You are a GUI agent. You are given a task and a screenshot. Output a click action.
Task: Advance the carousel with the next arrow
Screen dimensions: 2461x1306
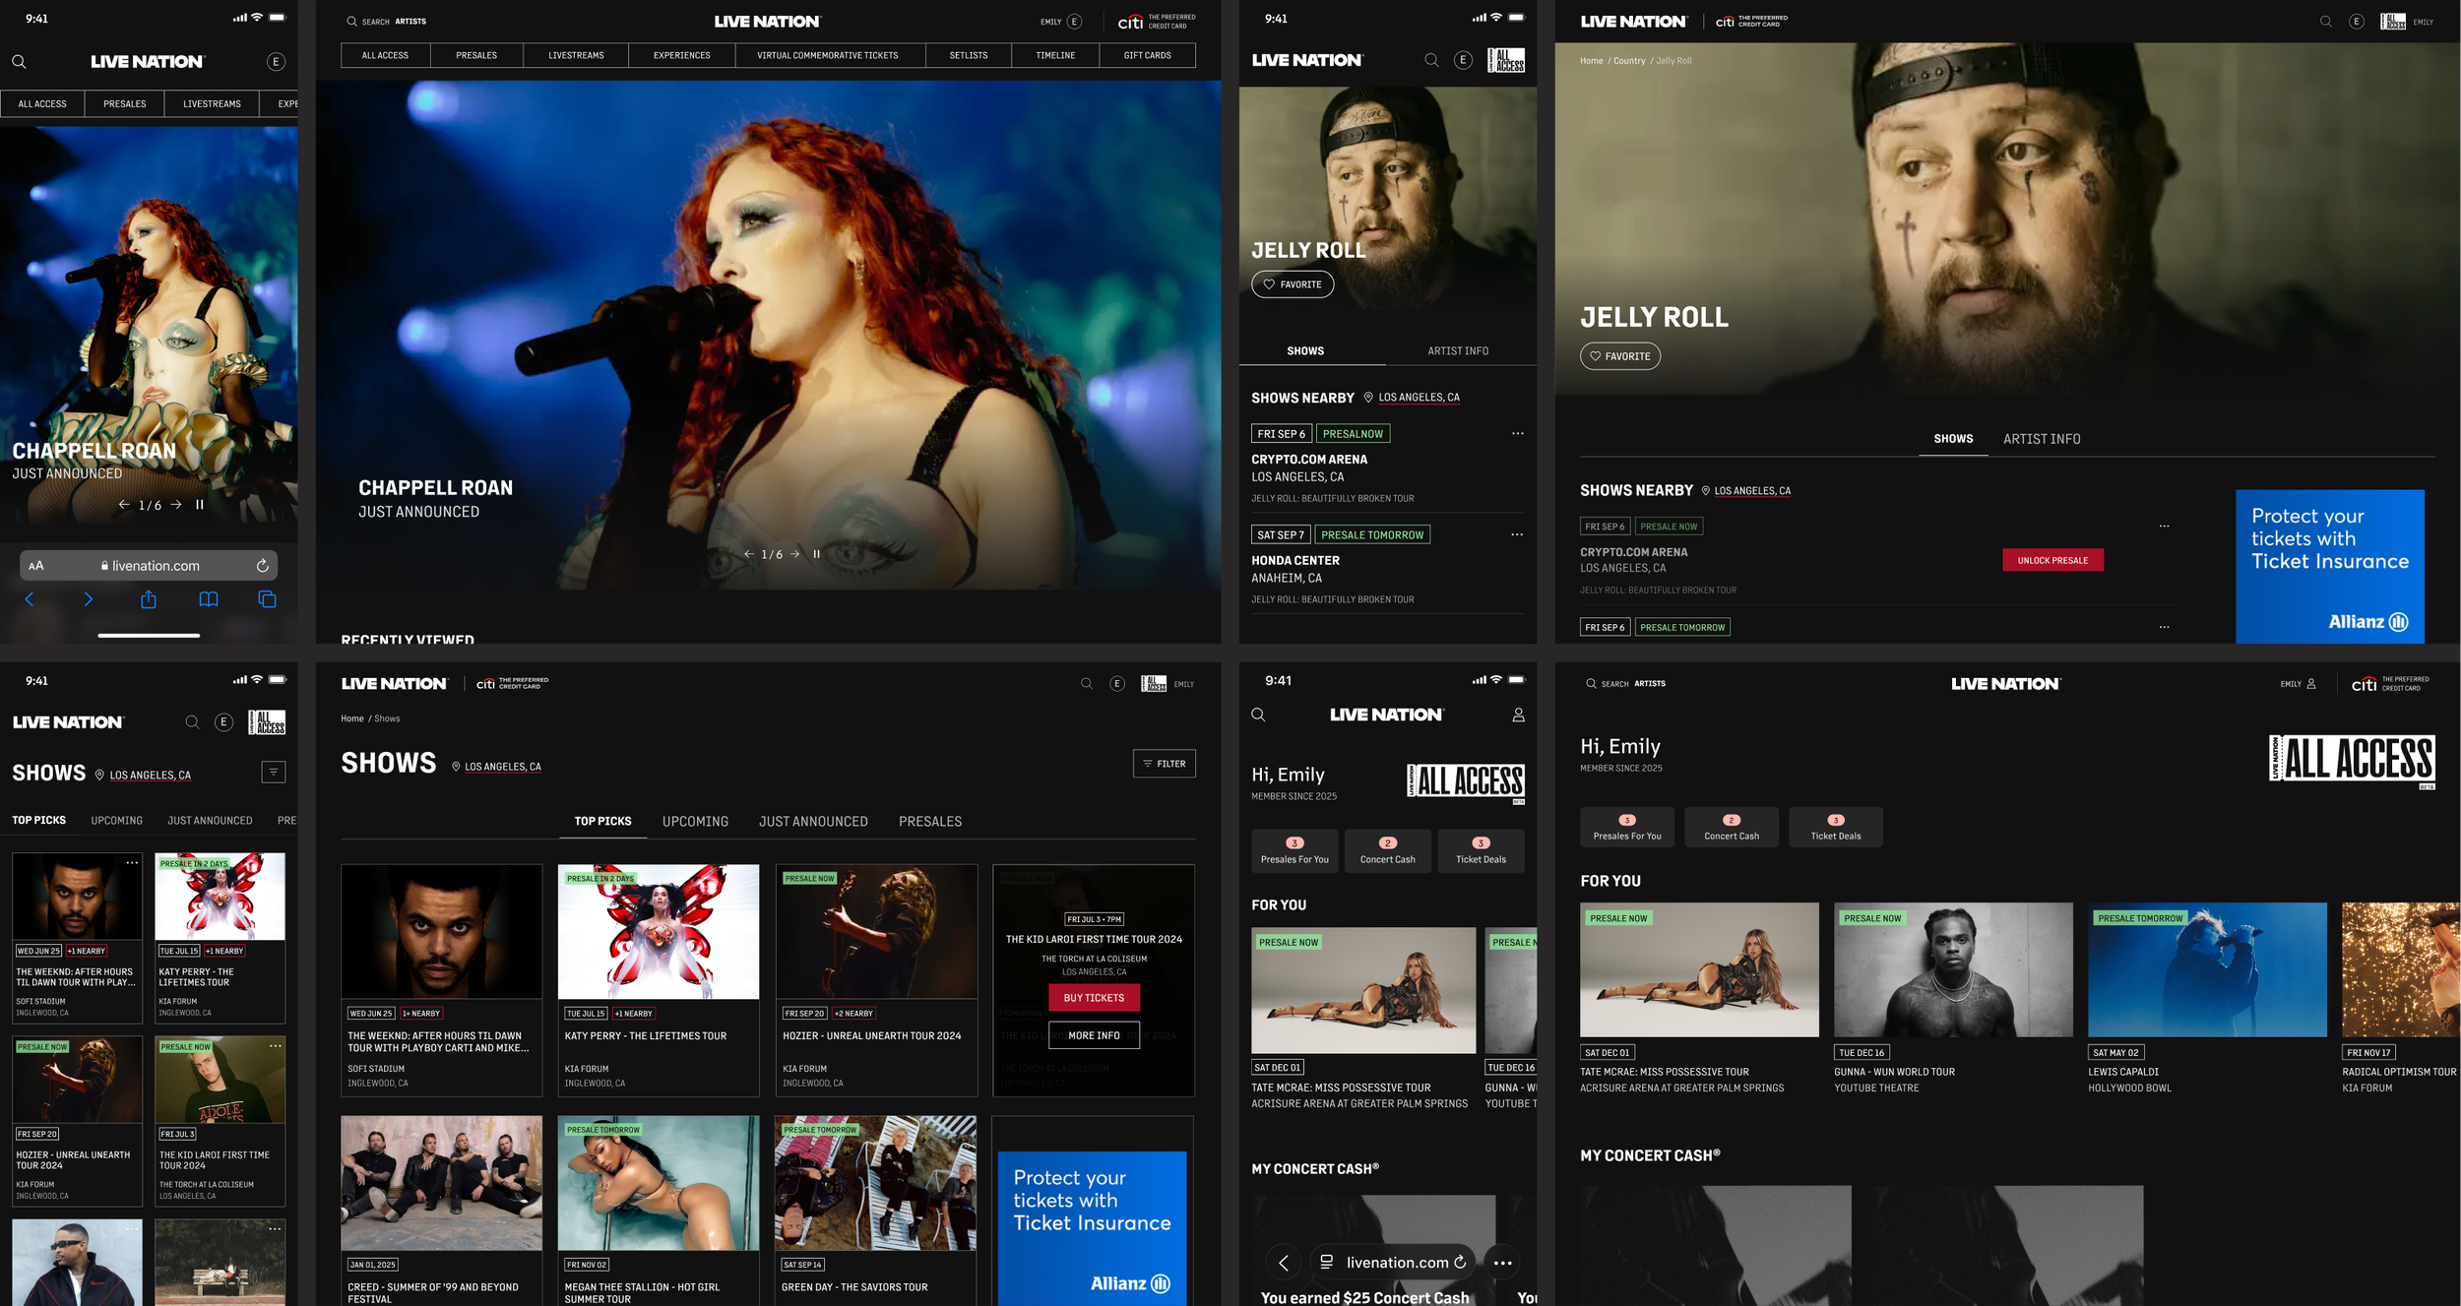click(x=795, y=553)
